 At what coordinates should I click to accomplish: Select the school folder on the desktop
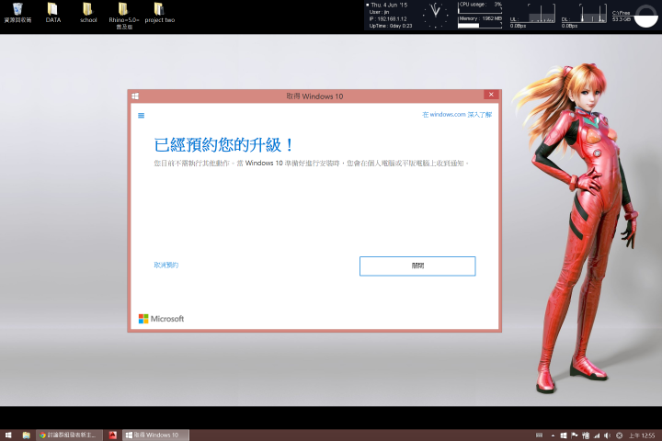88,13
